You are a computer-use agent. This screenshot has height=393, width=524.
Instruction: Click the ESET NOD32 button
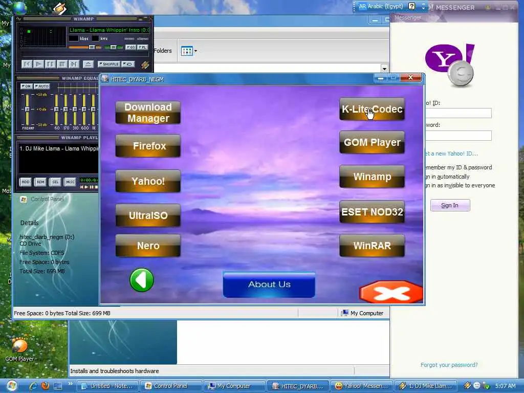372,212
